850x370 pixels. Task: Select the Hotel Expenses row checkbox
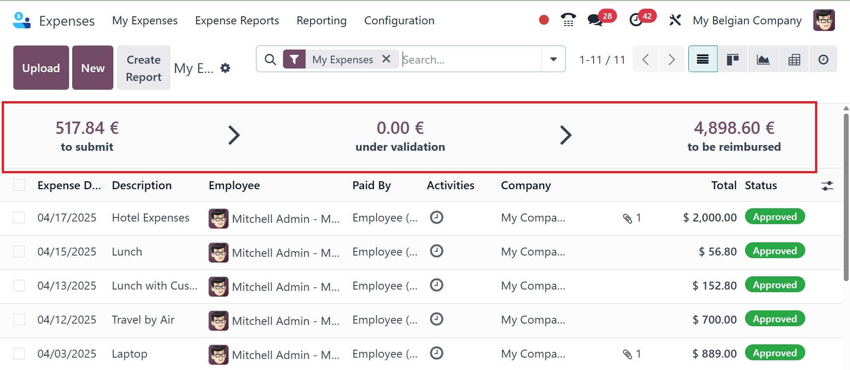(x=19, y=217)
